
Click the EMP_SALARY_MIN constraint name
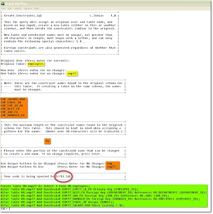click(x=13, y=99)
